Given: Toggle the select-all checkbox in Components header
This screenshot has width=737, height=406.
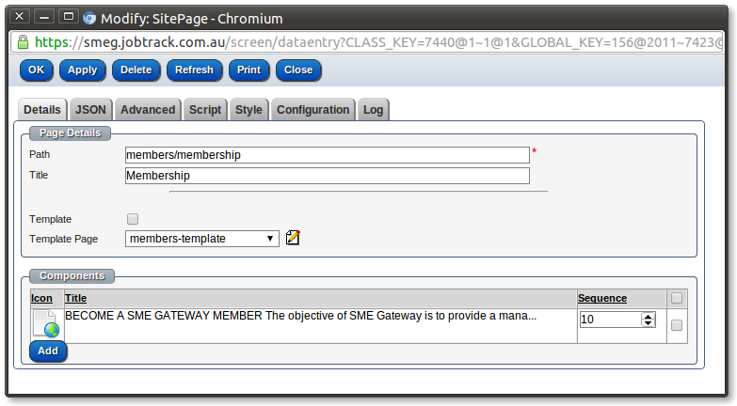Looking at the screenshot, I should tap(676, 298).
